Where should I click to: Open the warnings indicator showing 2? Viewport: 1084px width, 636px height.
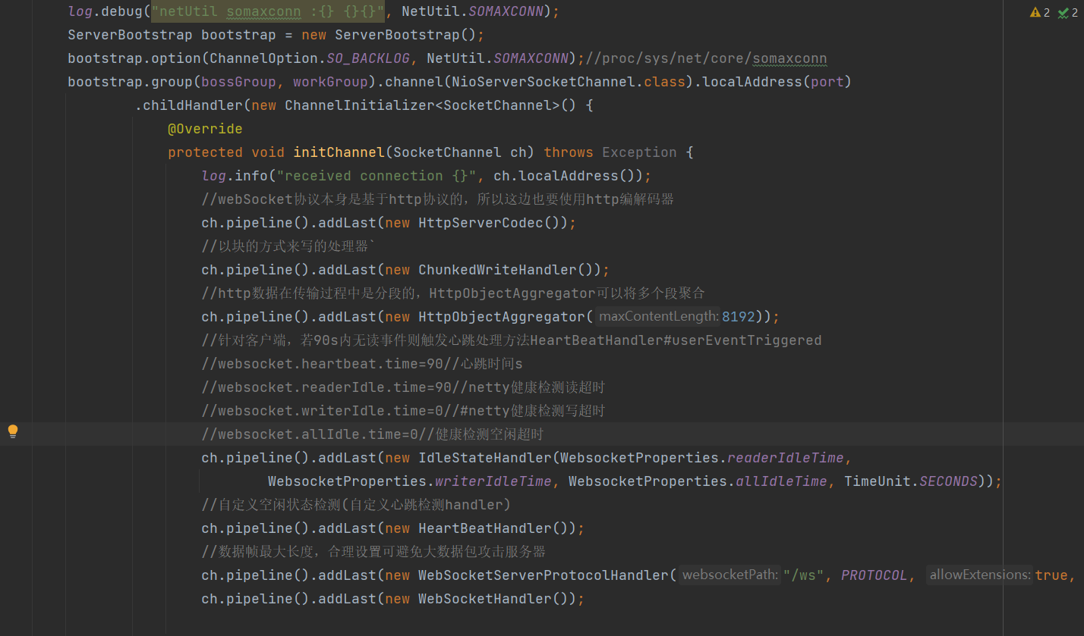(x=1039, y=12)
